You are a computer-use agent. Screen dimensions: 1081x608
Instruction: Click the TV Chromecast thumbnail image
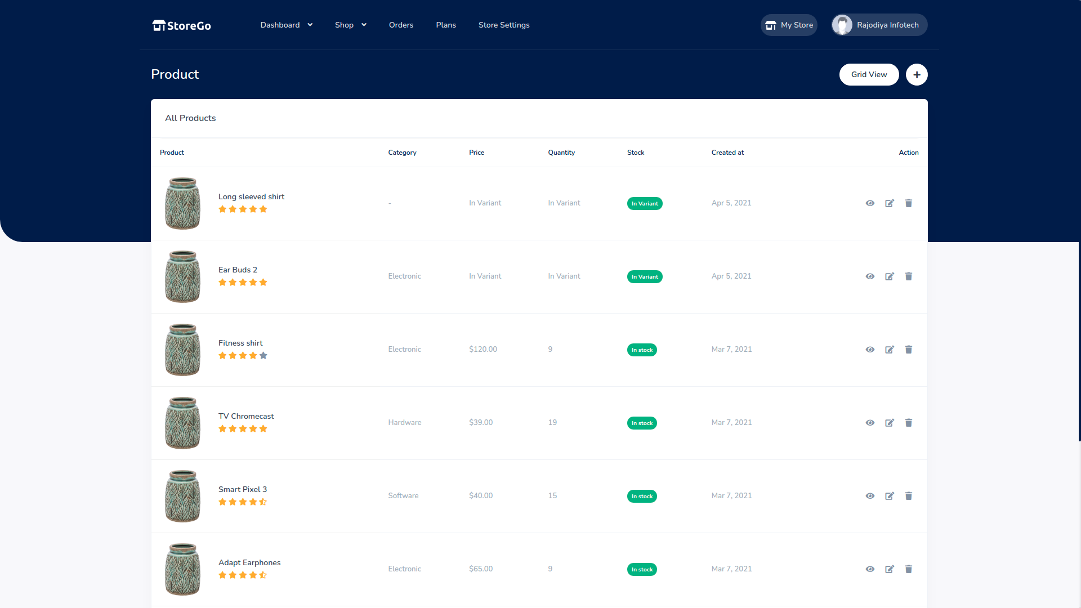tap(182, 423)
